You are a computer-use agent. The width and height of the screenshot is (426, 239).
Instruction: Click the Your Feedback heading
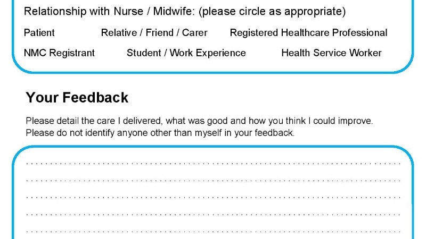[77, 98]
